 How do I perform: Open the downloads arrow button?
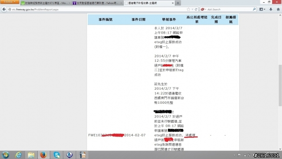(271, 9)
